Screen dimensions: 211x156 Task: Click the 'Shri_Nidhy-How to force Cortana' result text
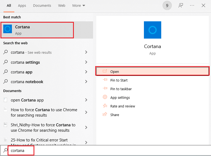[x=43, y=128]
